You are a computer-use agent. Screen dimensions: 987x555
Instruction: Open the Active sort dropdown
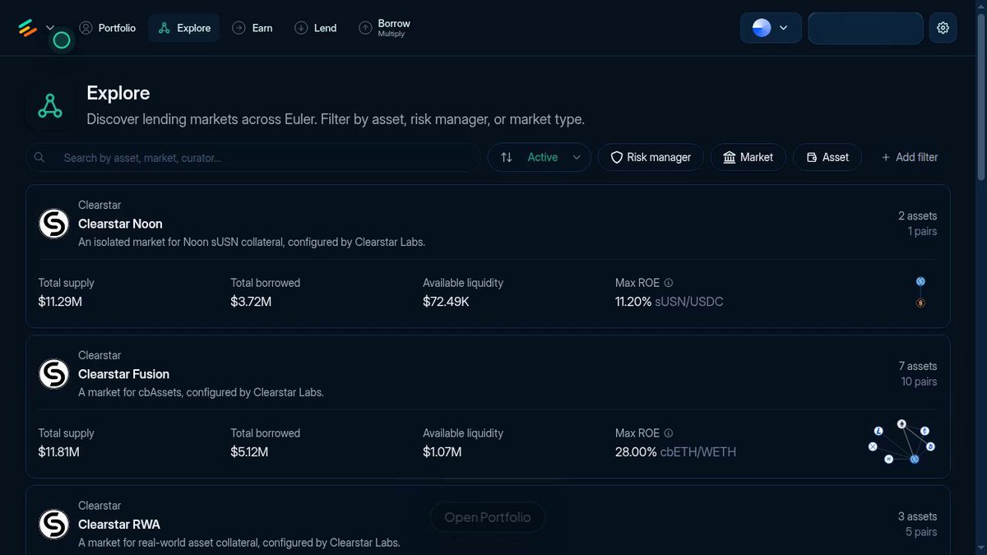click(x=540, y=157)
